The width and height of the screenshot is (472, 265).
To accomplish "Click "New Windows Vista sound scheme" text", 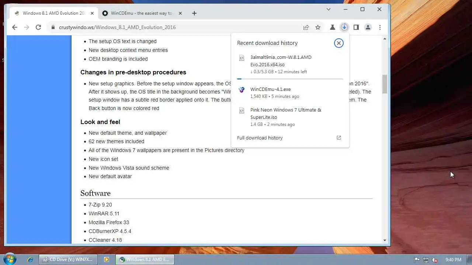I will 129,168.
